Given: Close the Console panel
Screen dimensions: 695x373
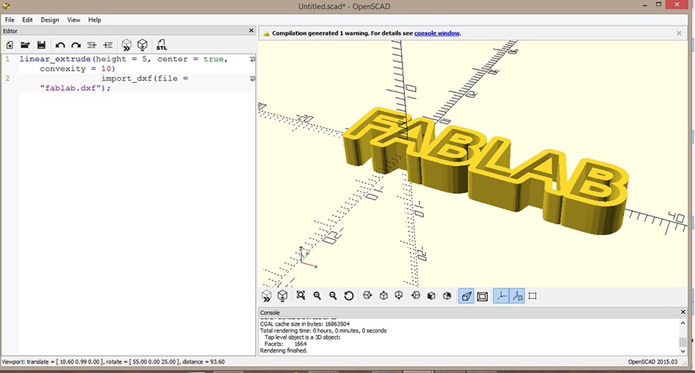Looking at the screenshot, I should click(x=683, y=313).
